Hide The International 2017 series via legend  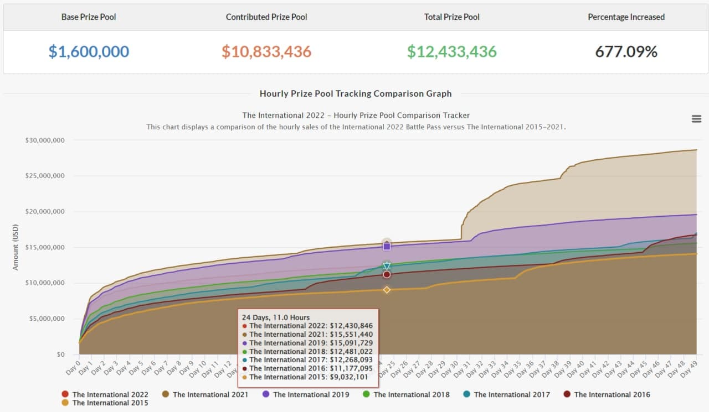click(x=511, y=394)
